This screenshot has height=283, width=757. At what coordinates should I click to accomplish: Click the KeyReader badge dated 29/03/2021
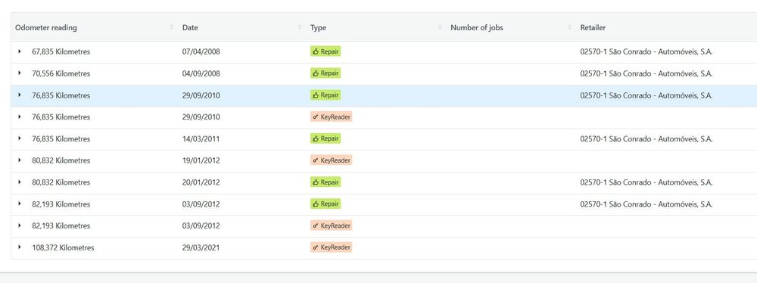tap(332, 247)
